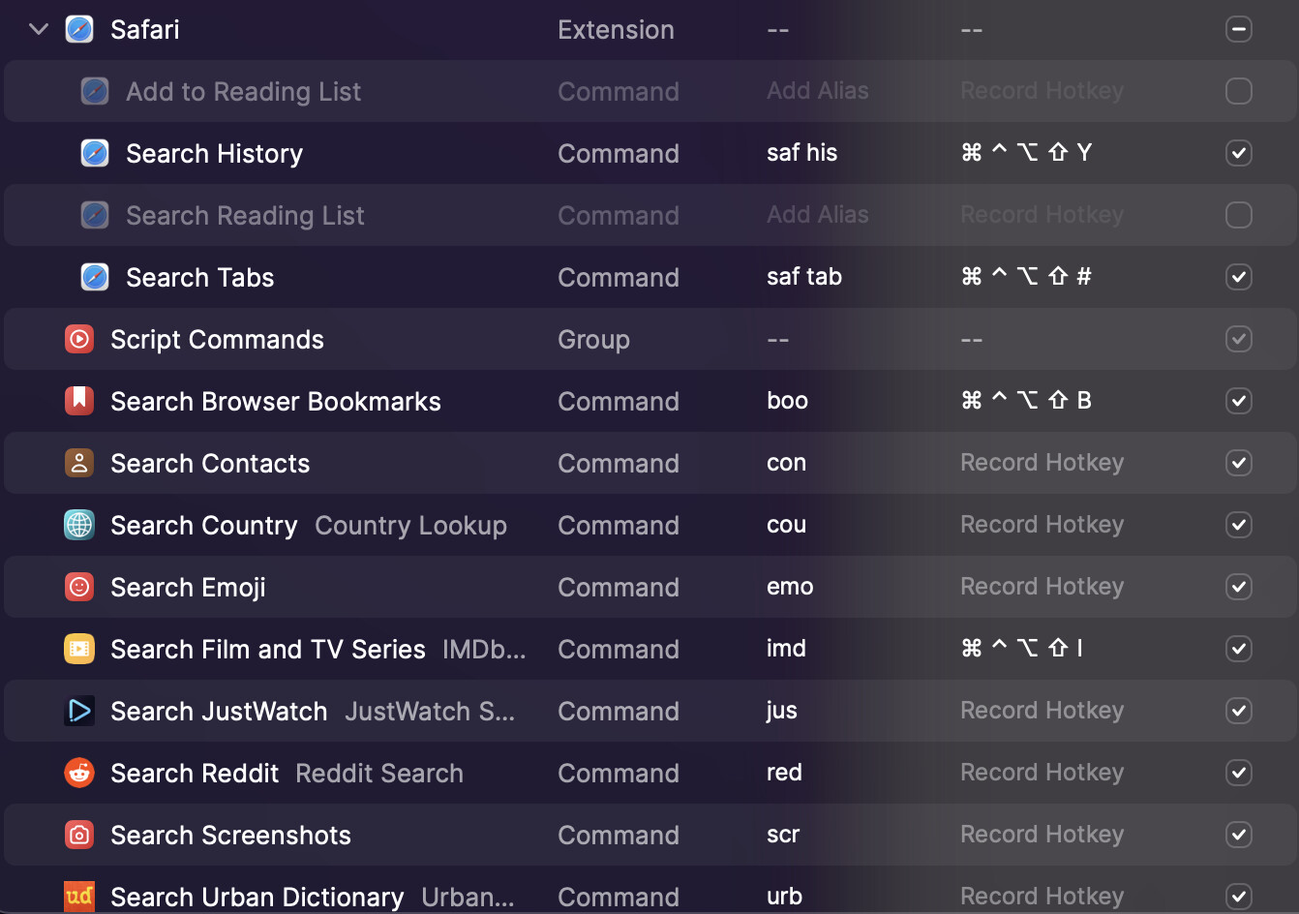Collapse the Safari extension group
Image resolution: width=1299 pixels, height=914 pixels.
click(39, 29)
